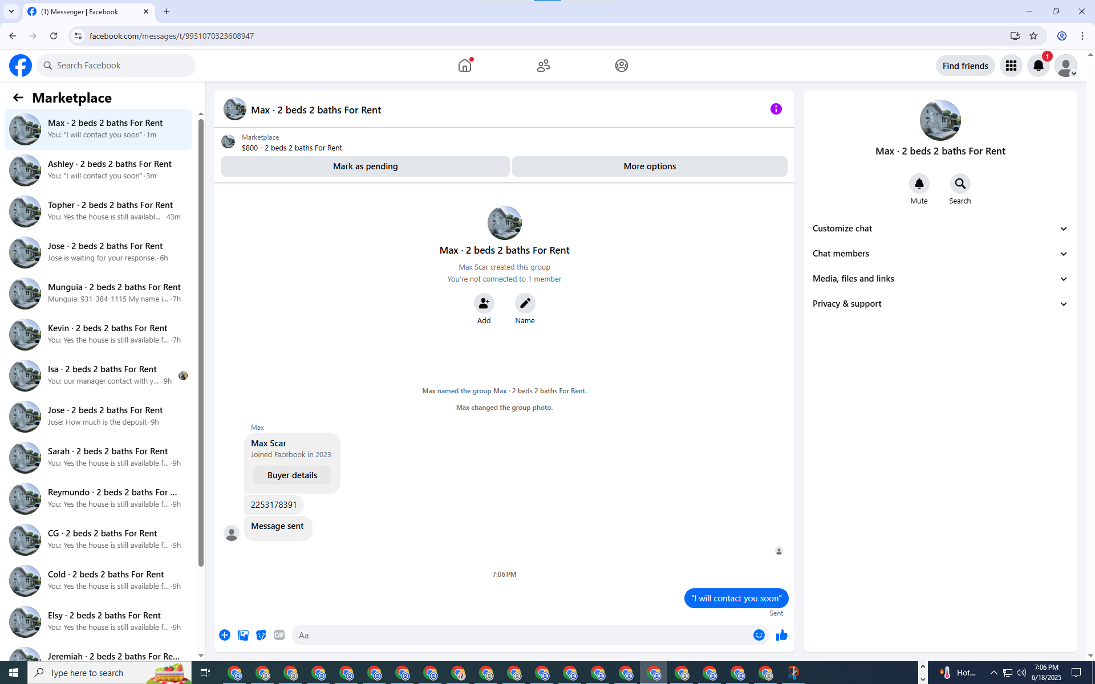Open the tab search dropdown arrow
This screenshot has height=684, width=1095.
pos(11,11)
